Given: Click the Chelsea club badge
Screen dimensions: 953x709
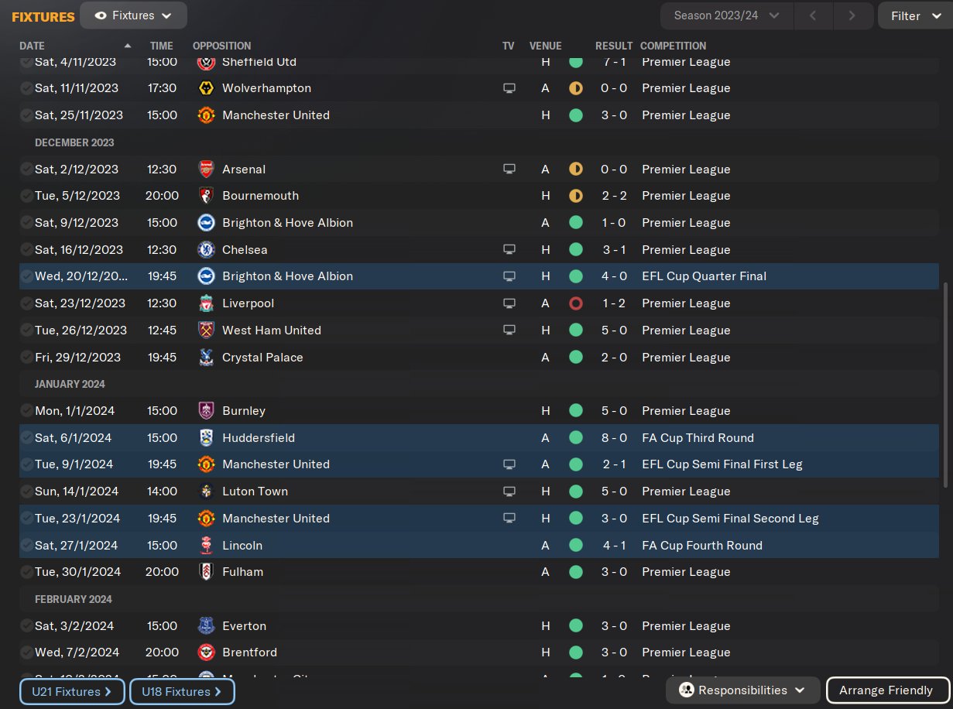Looking at the screenshot, I should tap(206, 250).
